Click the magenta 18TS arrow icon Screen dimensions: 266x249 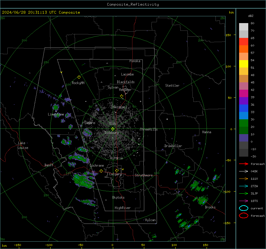click(244, 201)
